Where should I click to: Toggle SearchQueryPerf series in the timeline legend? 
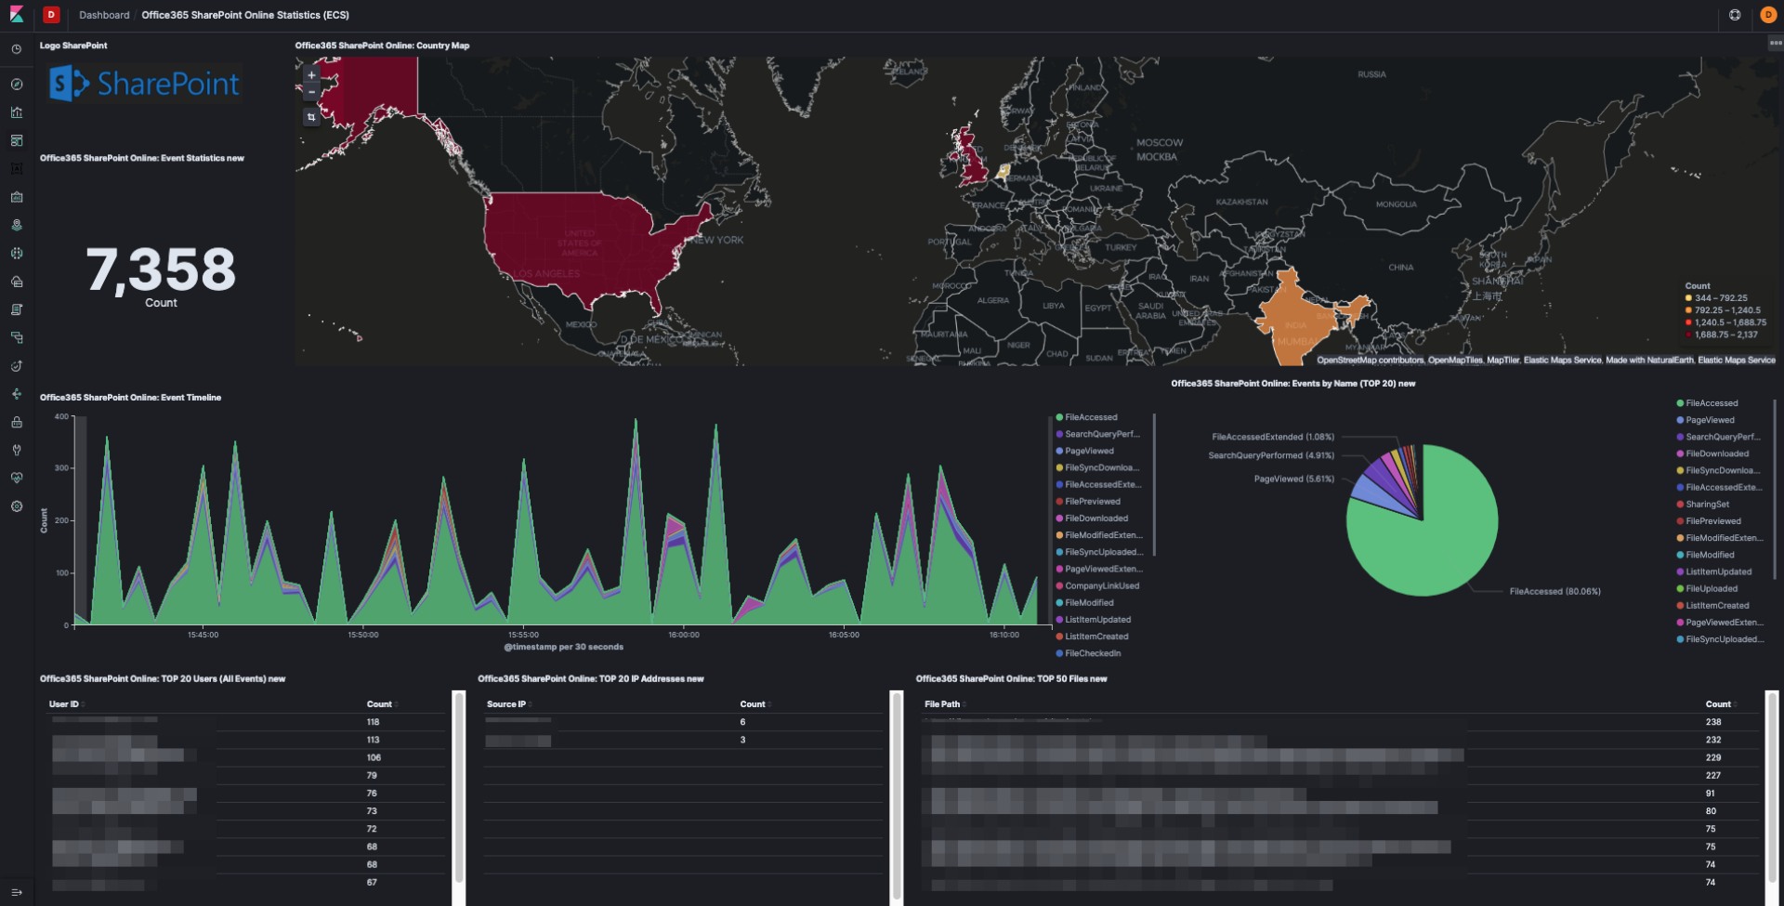pyautogui.click(x=1101, y=434)
